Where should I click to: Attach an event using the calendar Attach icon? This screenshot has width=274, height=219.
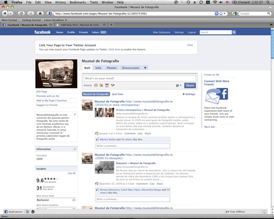pos(107,85)
